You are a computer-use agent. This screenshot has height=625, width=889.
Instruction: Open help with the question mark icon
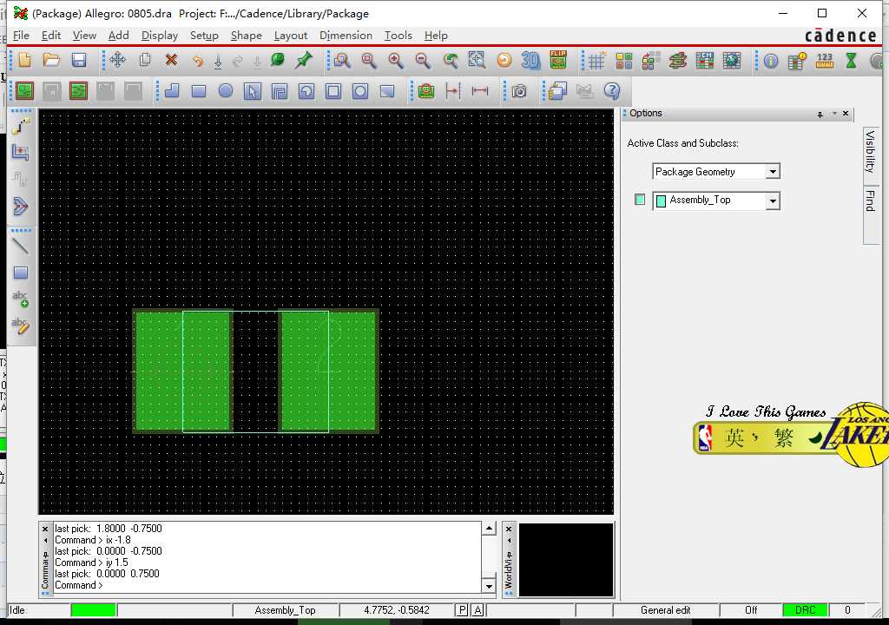coord(612,91)
